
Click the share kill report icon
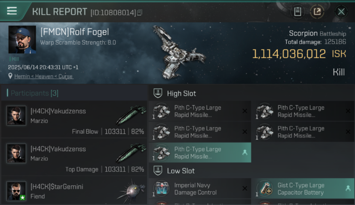pos(317,12)
